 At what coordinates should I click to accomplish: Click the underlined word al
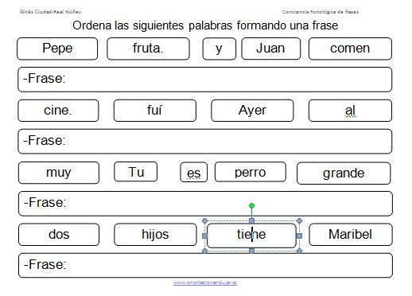[350, 111]
